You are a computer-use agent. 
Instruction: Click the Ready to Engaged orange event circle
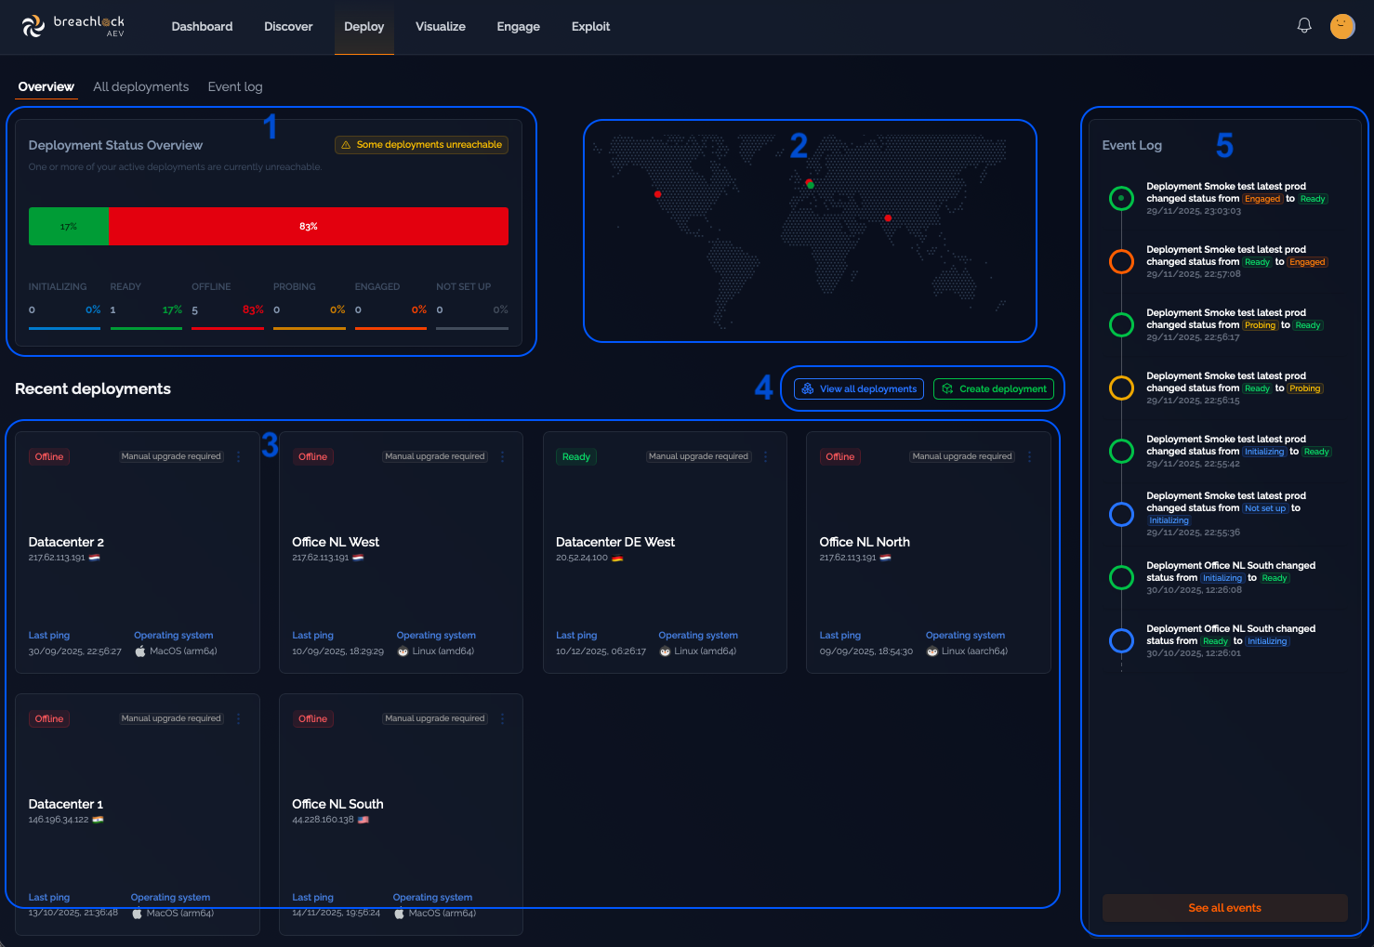(x=1122, y=261)
